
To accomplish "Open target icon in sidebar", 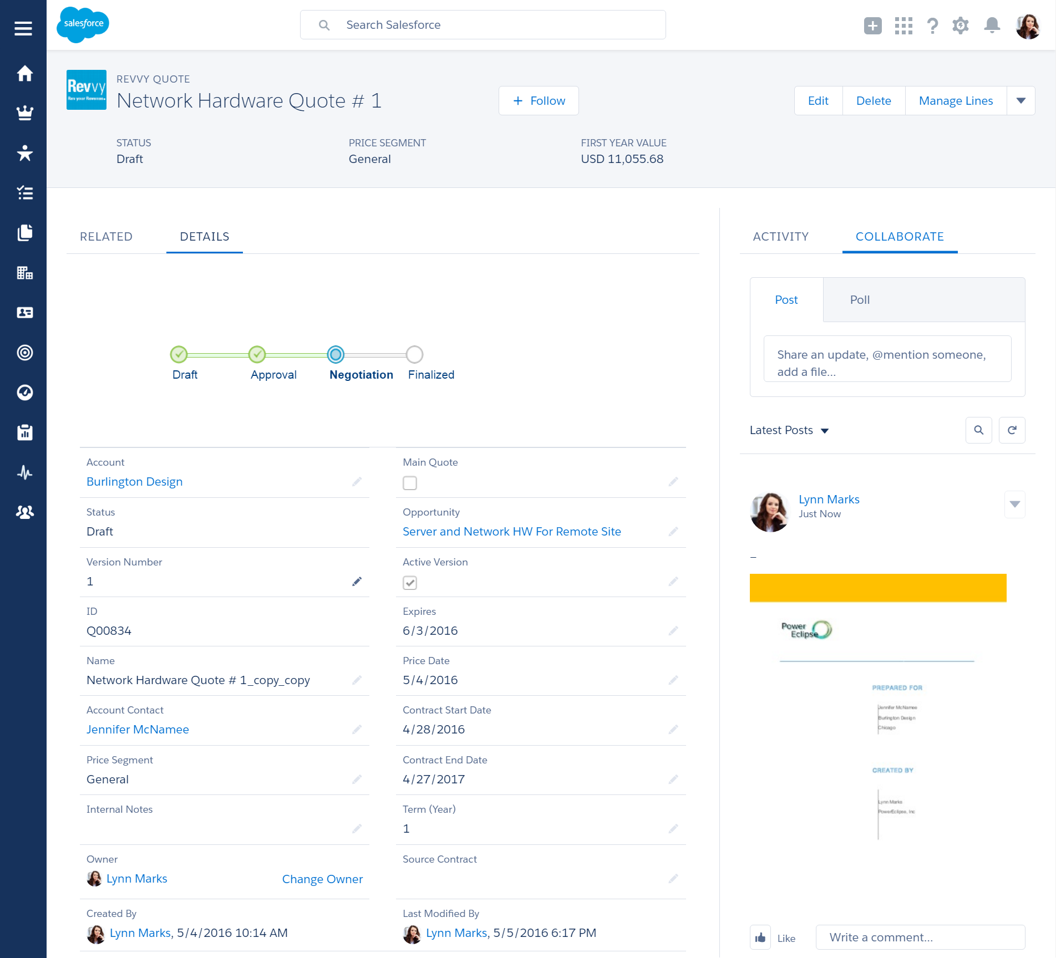I will coord(24,353).
